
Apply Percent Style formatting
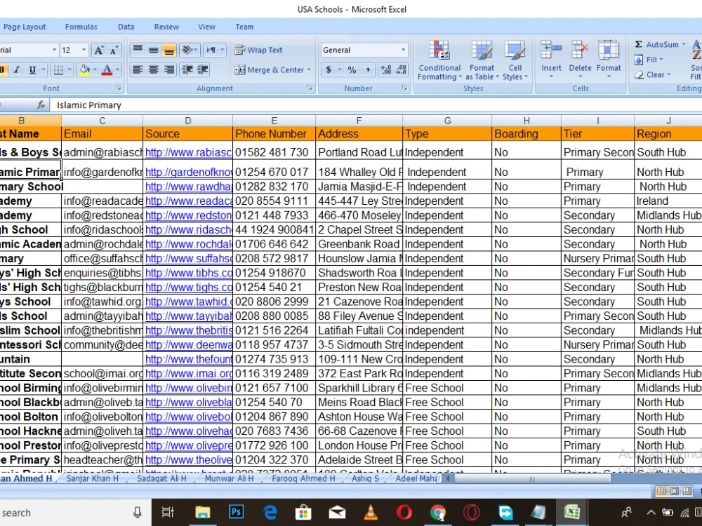(x=351, y=69)
